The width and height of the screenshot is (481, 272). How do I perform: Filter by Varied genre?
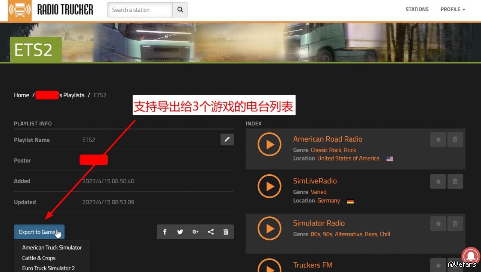click(x=318, y=192)
